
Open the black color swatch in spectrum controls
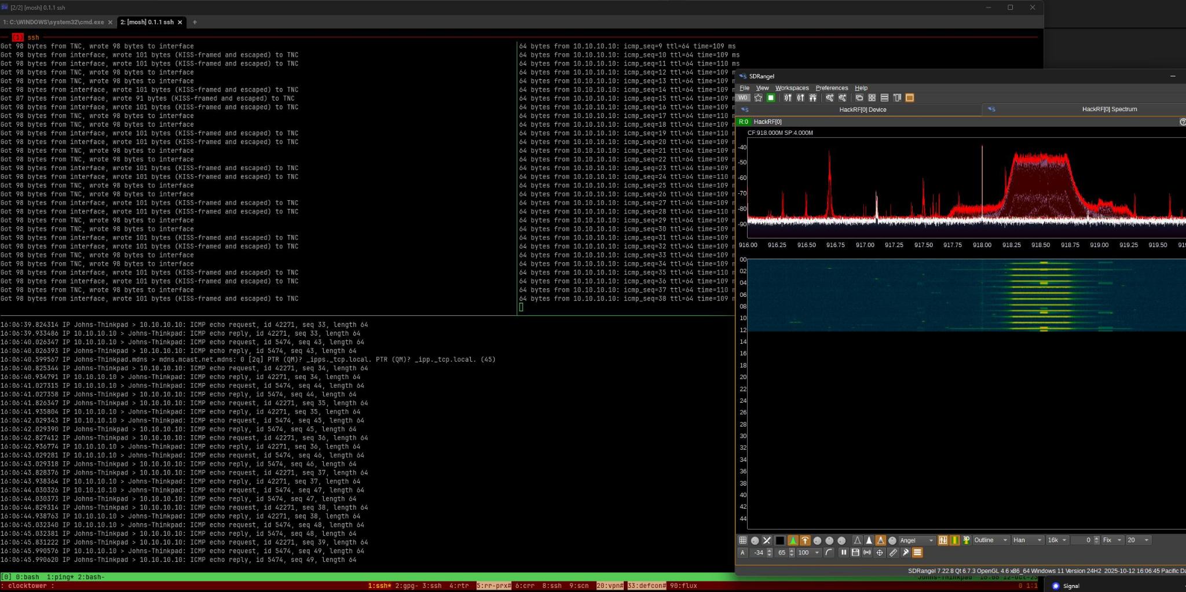tap(780, 540)
